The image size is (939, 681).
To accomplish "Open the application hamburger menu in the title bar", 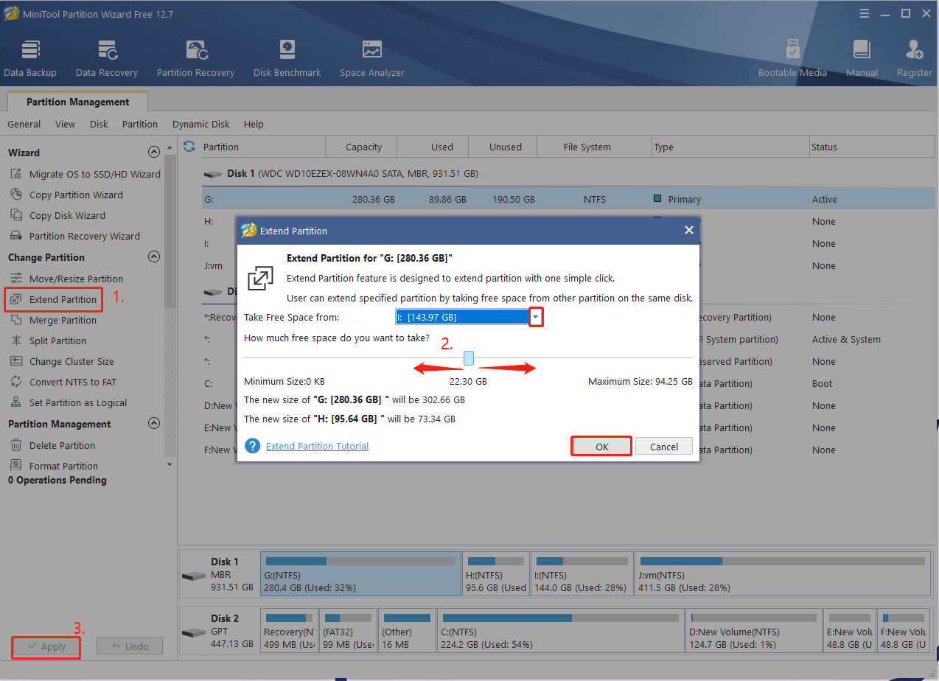I will click(x=864, y=13).
